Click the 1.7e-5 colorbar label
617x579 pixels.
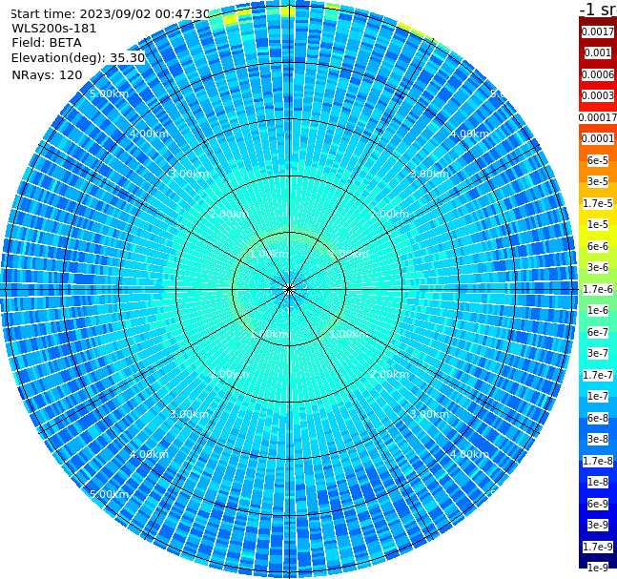pos(598,203)
